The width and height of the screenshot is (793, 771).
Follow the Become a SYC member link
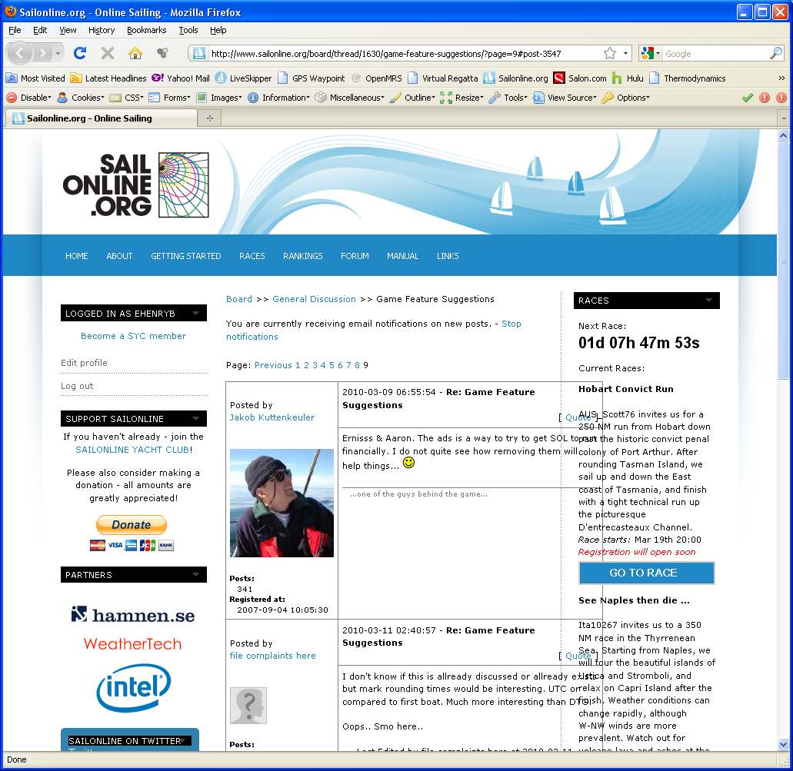coord(134,336)
